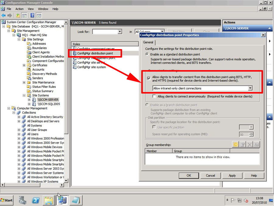Click the group properties icon beside delete
The width and height of the screenshot is (274, 206).
point(257,144)
